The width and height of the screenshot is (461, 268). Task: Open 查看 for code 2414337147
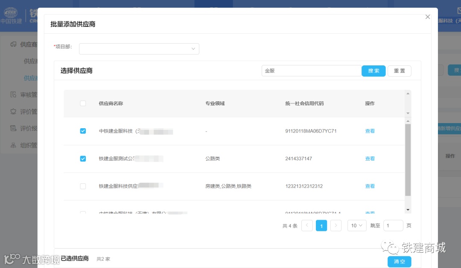pyautogui.click(x=370, y=159)
